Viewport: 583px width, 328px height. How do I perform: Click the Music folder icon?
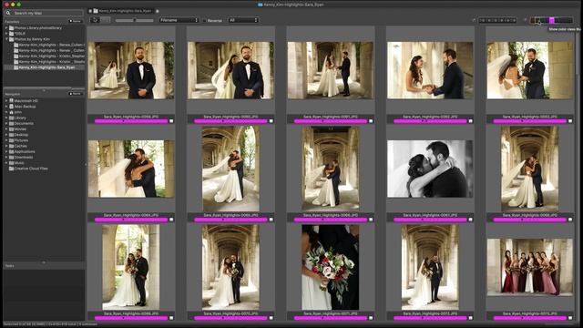tap(12, 163)
